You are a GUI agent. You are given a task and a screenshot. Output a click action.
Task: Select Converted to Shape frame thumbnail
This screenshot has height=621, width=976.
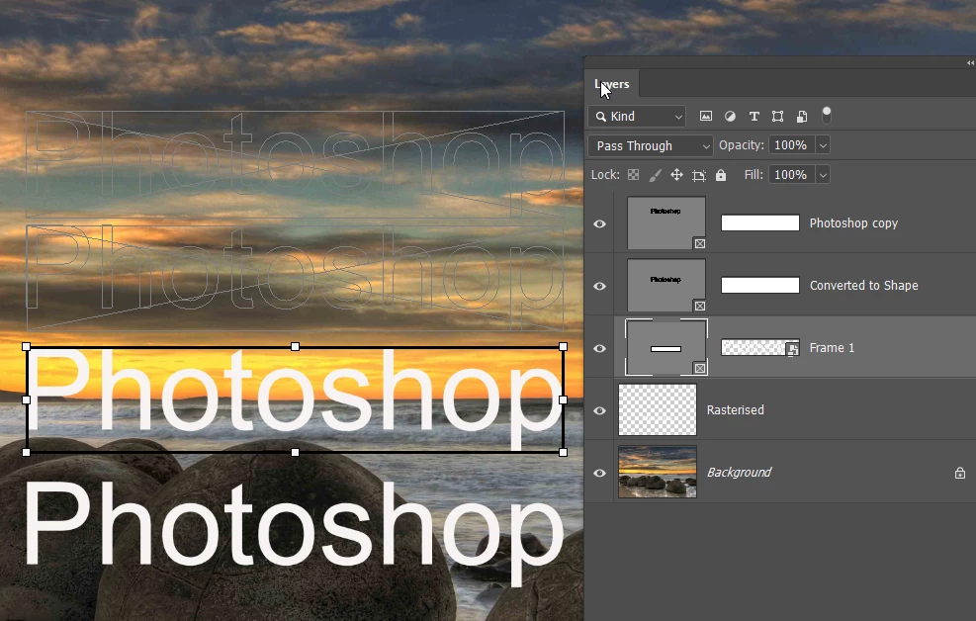coord(666,285)
